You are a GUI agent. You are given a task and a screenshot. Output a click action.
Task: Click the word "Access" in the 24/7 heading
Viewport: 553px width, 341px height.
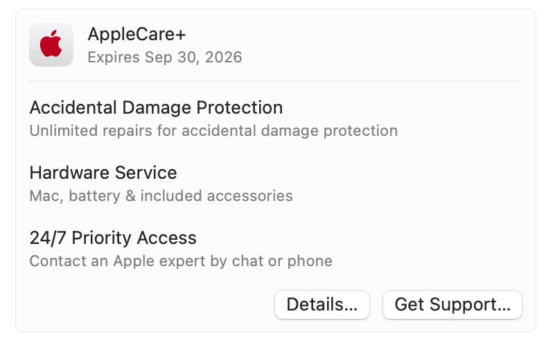pos(166,238)
